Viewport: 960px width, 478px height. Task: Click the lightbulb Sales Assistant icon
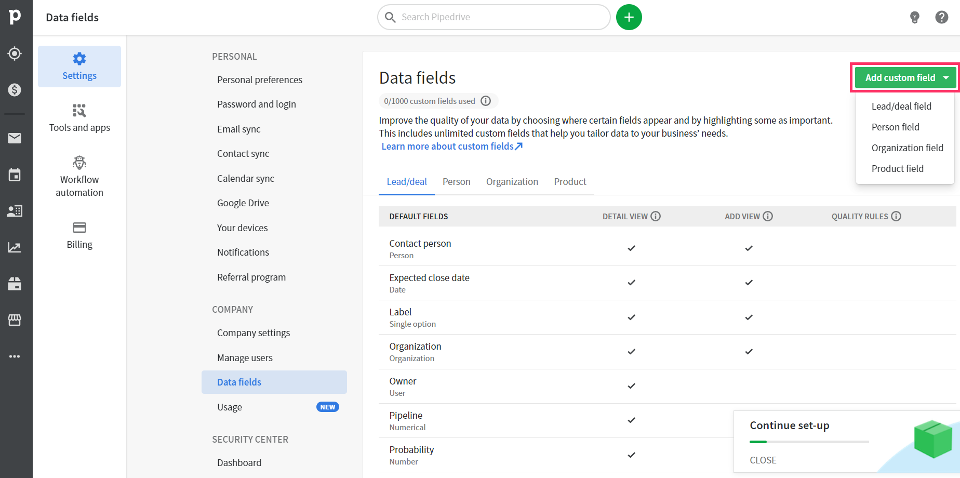click(x=915, y=18)
